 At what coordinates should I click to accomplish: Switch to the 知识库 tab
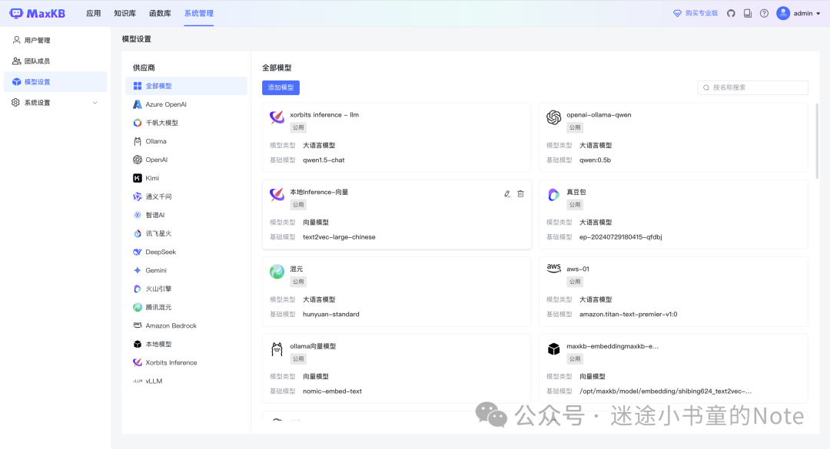click(x=125, y=13)
